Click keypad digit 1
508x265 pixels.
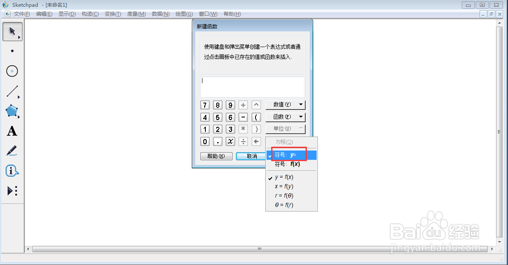205,129
